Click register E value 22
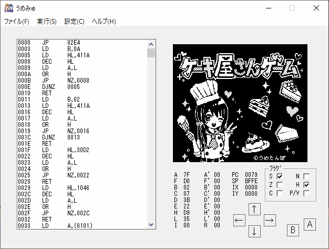 187,206
